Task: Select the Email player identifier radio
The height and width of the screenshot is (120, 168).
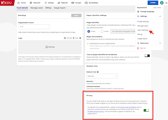Action: (x=89, y=32)
